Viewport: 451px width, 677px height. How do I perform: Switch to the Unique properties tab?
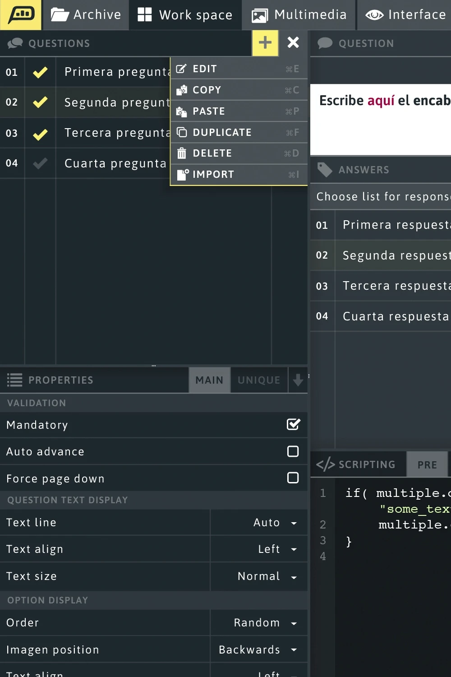[259, 380]
